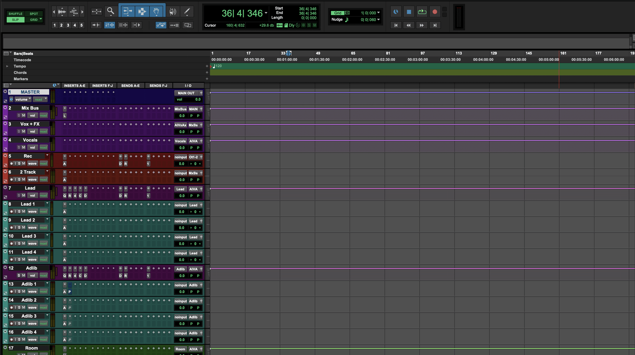
Task: Open Grid value dropdown
Action: (x=378, y=13)
